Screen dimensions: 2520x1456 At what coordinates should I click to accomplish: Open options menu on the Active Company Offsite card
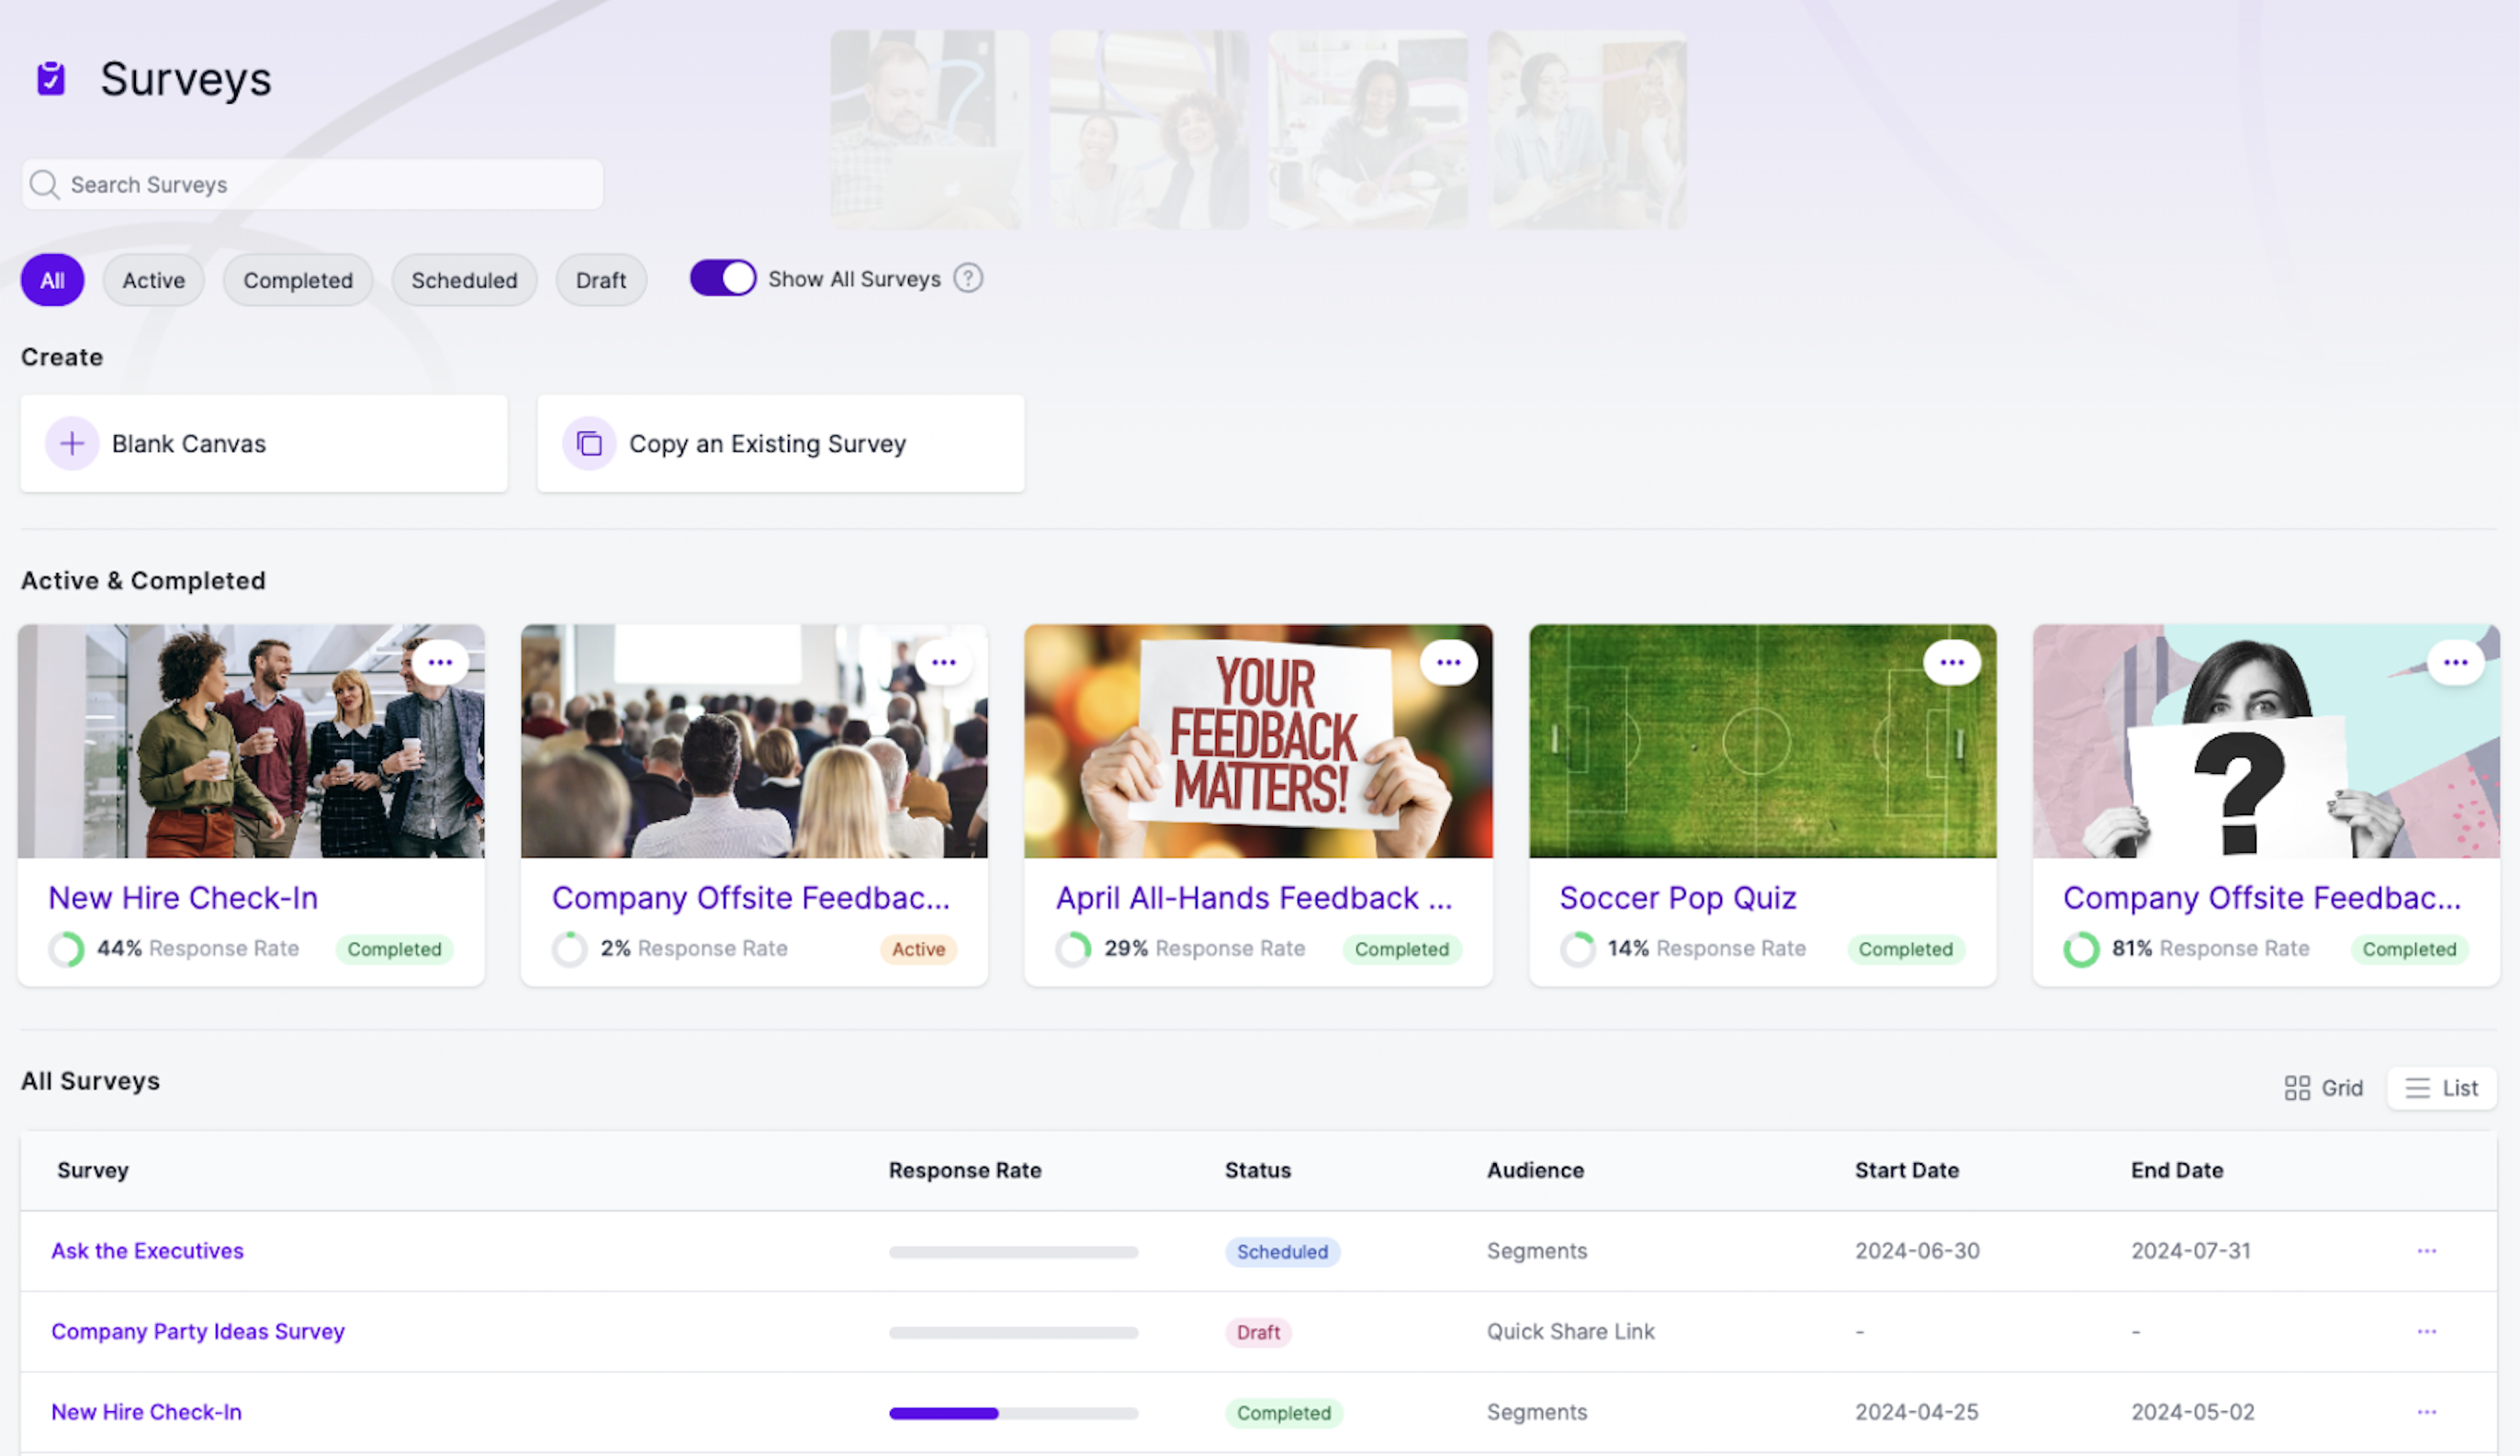pos(944,663)
